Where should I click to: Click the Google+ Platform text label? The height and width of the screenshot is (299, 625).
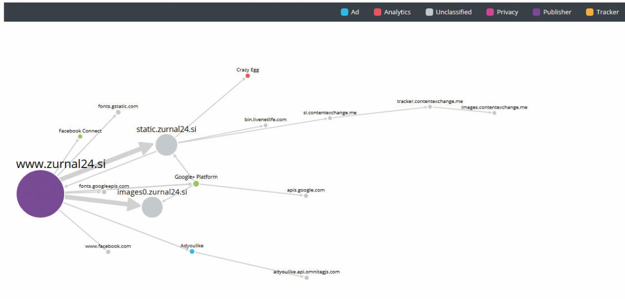pyautogui.click(x=196, y=177)
